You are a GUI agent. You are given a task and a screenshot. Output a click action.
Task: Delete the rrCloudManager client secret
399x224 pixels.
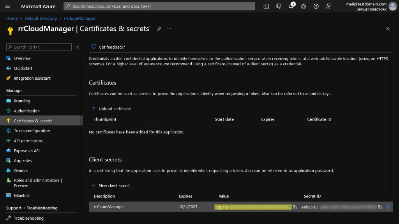tap(388, 207)
